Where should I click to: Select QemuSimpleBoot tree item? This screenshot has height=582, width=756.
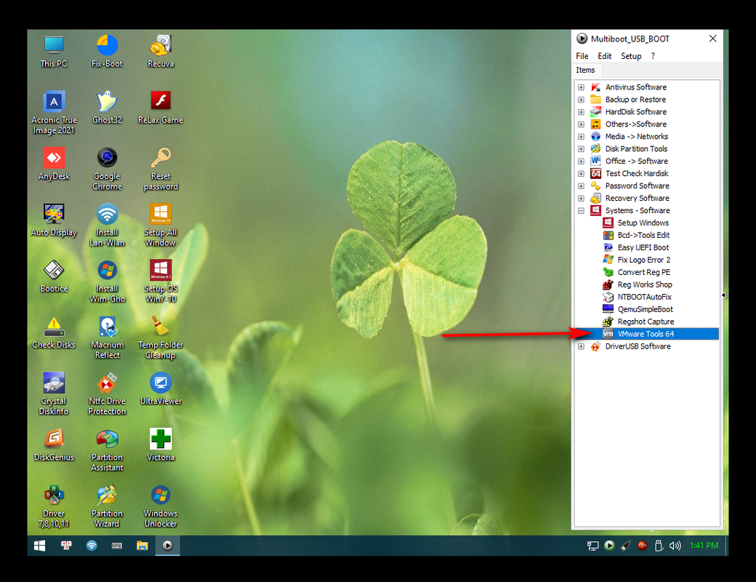(x=645, y=309)
